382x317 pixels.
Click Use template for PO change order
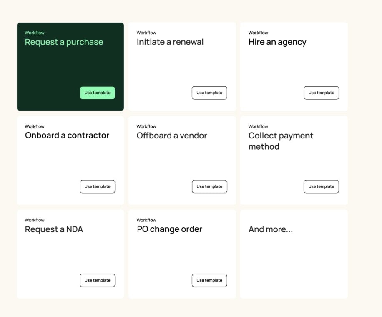tap(209, 280)
